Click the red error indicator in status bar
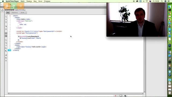 (x=116, y=96)
